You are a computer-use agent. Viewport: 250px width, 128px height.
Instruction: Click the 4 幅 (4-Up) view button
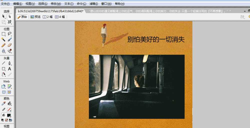click(x=60, y=17)
